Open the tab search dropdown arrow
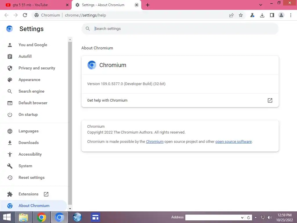Image resolution: width=297 pixels, height=223 pixels. click(261, 5)
